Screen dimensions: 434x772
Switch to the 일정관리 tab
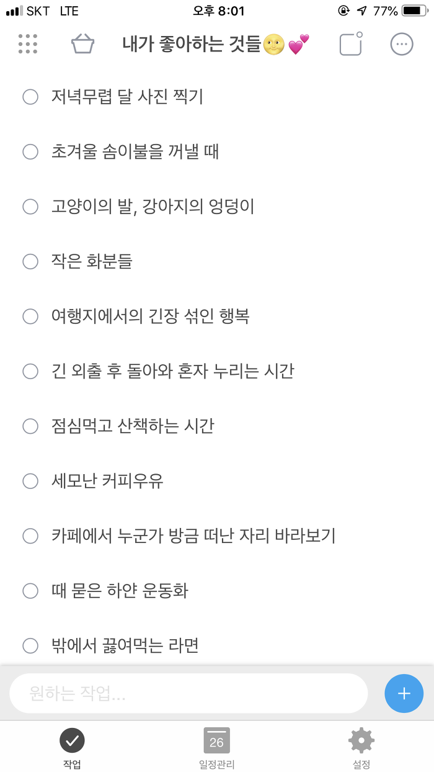tap(216, 765)
